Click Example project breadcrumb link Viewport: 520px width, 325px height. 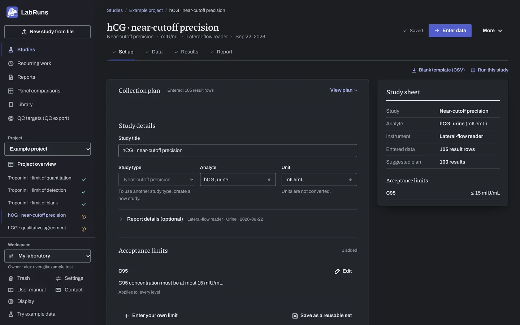point(146,10)
